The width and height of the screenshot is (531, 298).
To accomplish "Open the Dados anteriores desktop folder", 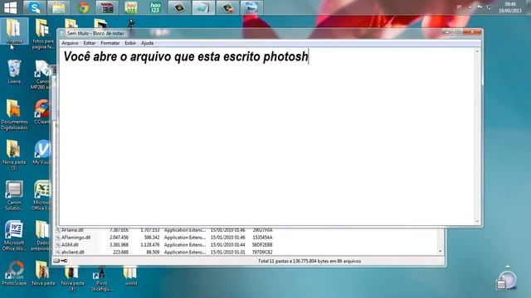I will pos(41,236).
